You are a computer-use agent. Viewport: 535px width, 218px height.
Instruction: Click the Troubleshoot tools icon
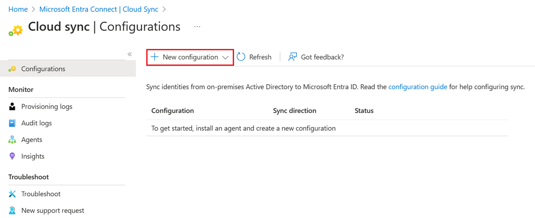(12, 194)
